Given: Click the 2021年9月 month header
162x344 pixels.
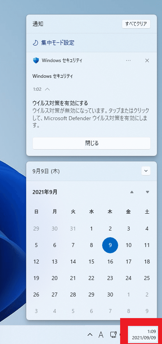Looking at the screenshot, I should click(45, 192).
